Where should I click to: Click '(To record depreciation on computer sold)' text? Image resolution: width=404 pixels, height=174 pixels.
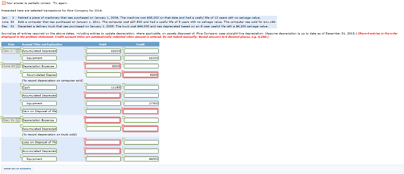pos(53,80)
